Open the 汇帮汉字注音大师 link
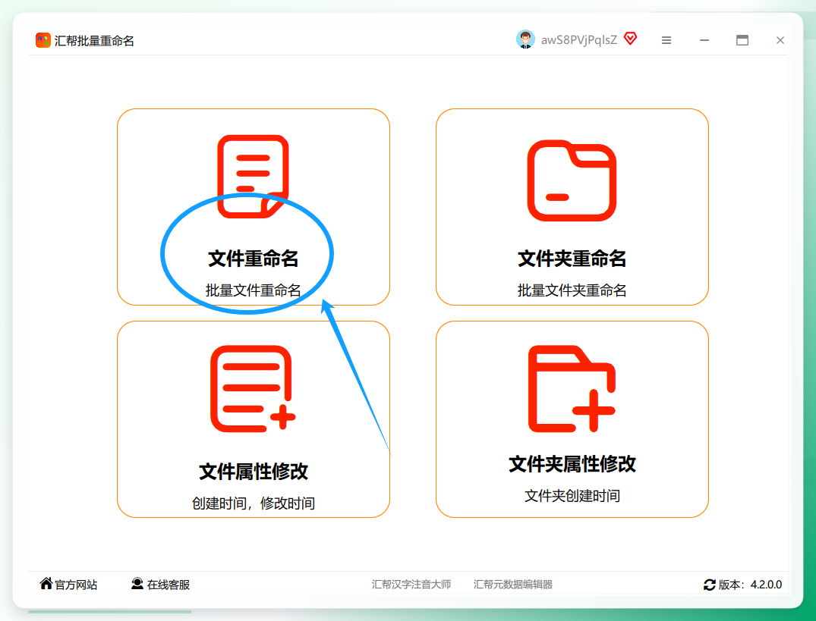 411,584
